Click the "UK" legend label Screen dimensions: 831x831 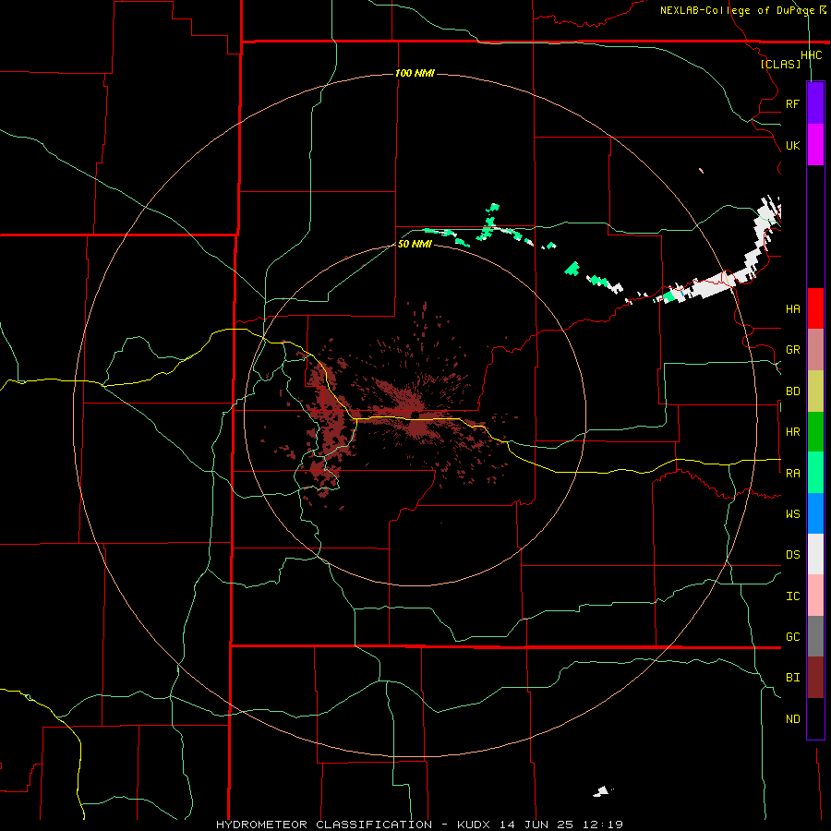(792, 145)
